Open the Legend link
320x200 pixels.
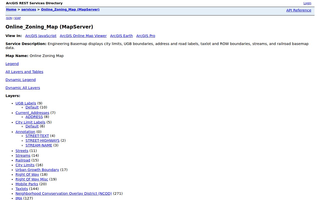(x=12, y=64)
